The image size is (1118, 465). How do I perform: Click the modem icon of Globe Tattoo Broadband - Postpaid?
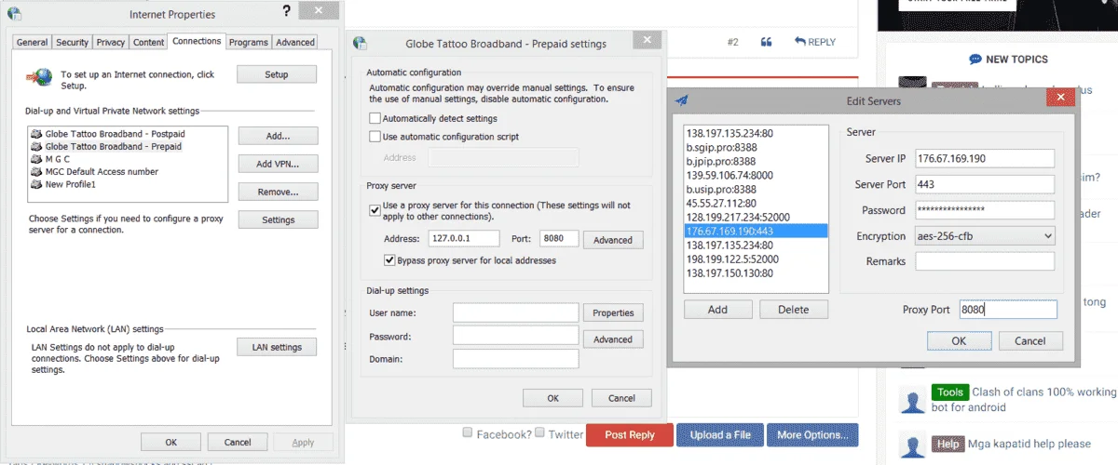[x=37, y=134]
